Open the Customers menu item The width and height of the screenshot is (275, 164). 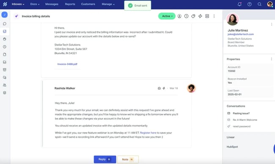pyautogui.click(x=88, y=4)
